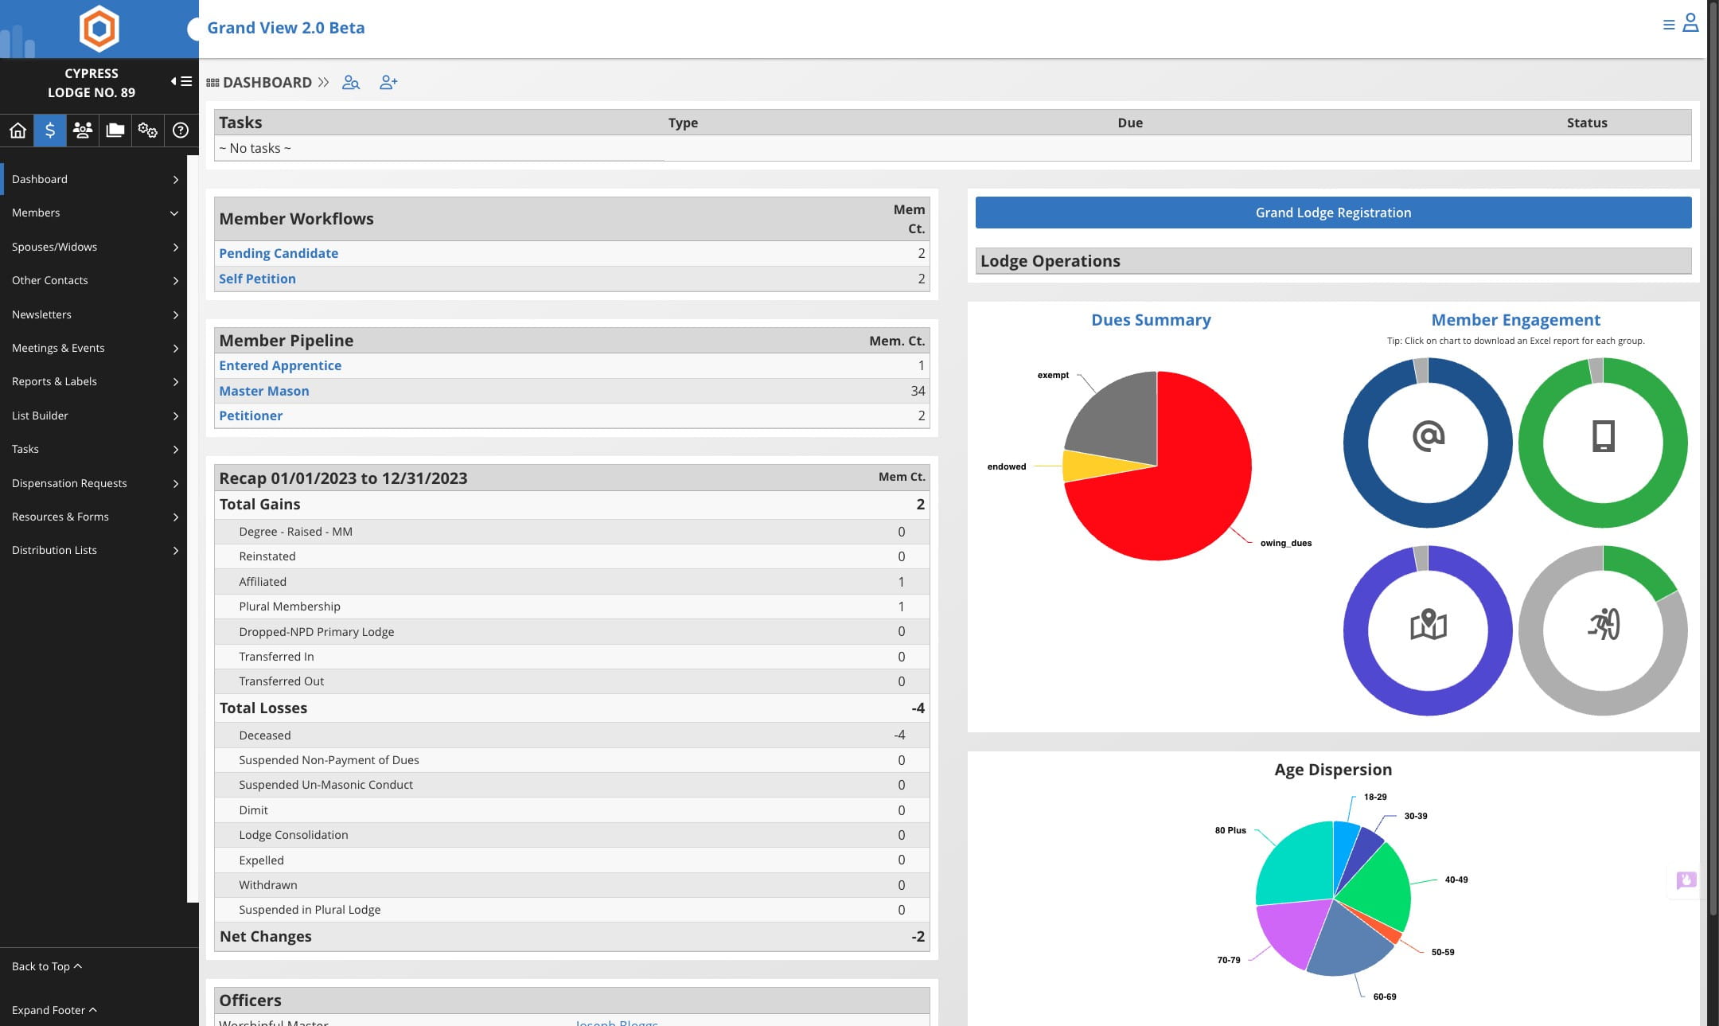Open the Pending Candidate workflow link
This screenshot has width=1719, height=1026.
click(279, 253)
